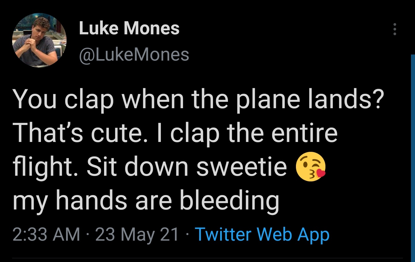Click the divider line below the timestamp

(207, 258)
